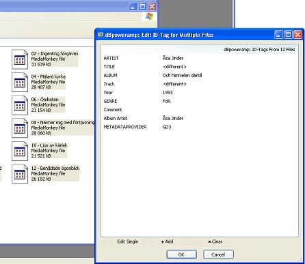Select file name 10 - Ljus av kärlek
Image resolution: width=305 pixels, height=264 pixels.
click(49, 145)
